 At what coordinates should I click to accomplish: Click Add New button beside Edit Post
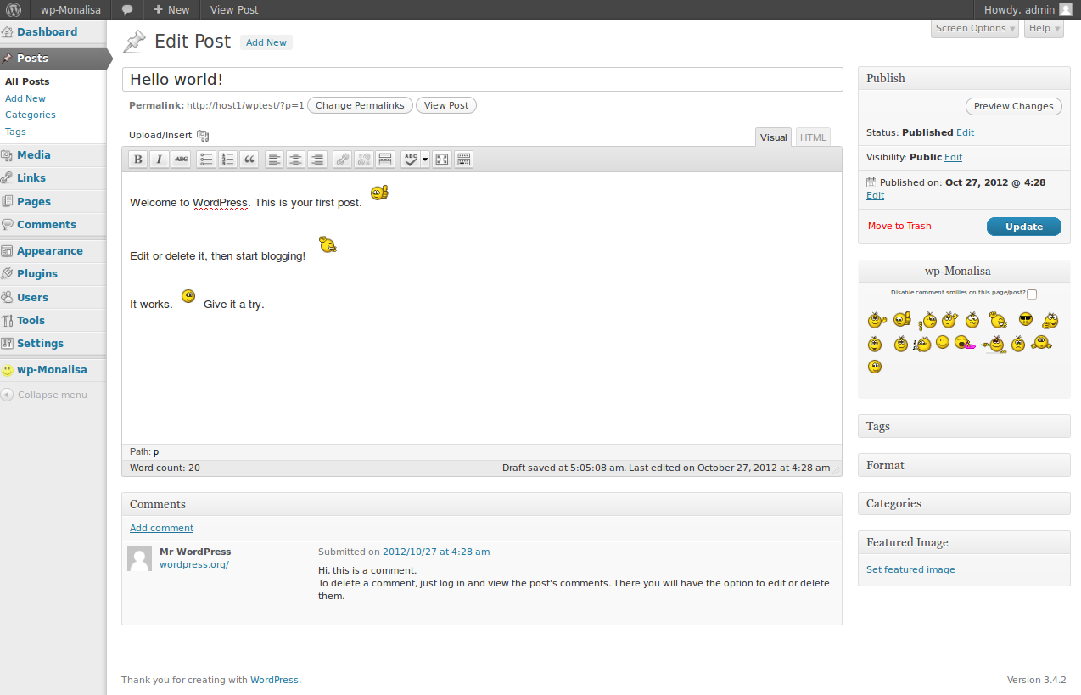[266, 42]
